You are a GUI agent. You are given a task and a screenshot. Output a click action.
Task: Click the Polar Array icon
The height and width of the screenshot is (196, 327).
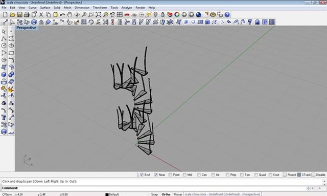(x=91, y=22)
